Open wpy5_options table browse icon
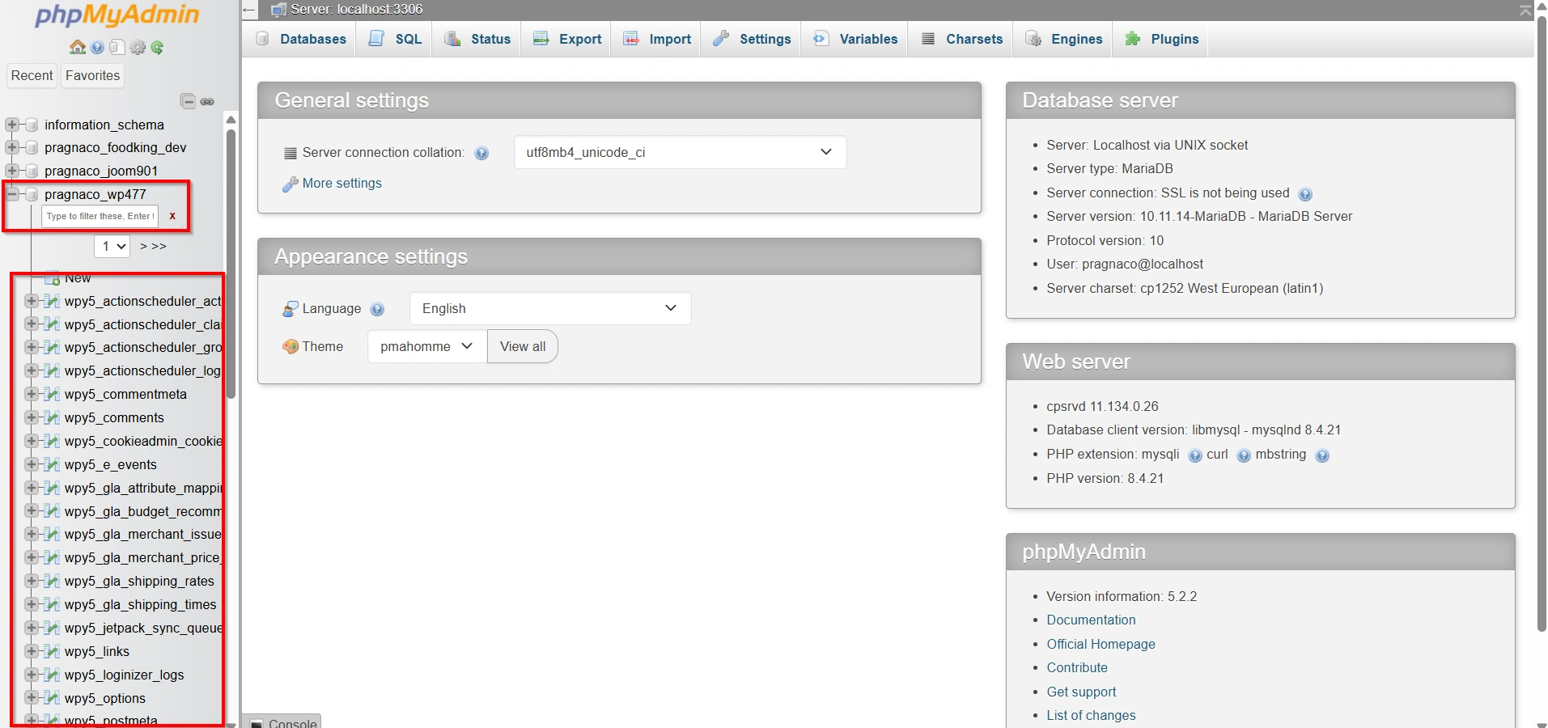The width and height of the screenshot is (1548, 728). [52, 698]
